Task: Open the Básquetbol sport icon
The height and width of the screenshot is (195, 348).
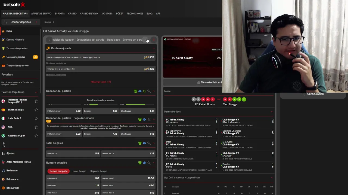Action: point(3,188)
